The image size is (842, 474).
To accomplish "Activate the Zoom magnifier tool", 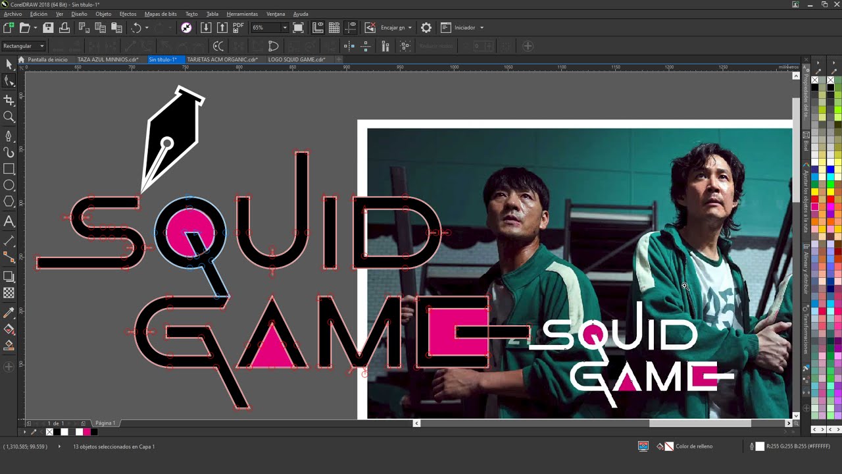I will click(9, 117).
